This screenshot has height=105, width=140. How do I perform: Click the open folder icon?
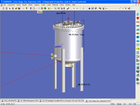point(16,8)
